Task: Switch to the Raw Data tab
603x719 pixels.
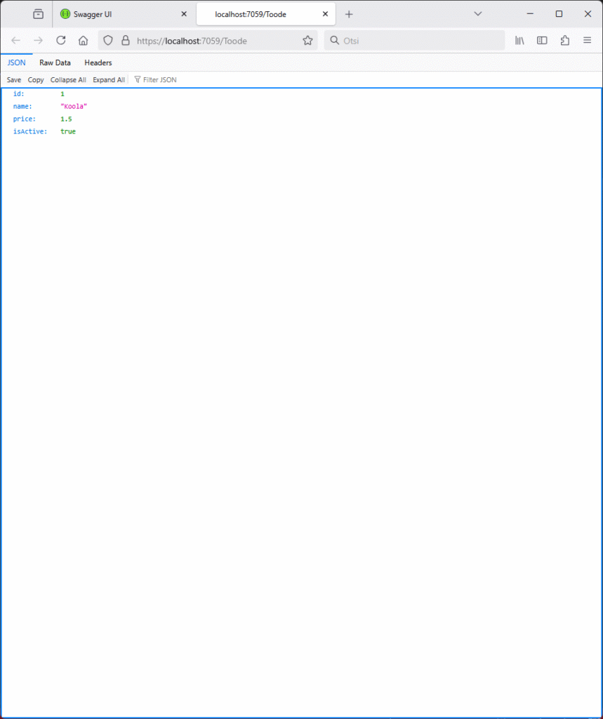Action: [x=55, y=62]
